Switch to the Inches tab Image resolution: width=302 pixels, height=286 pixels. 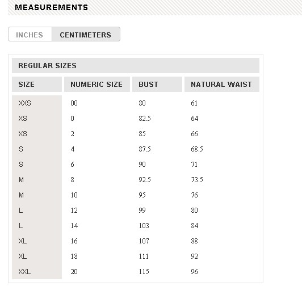tap(30, 34)
